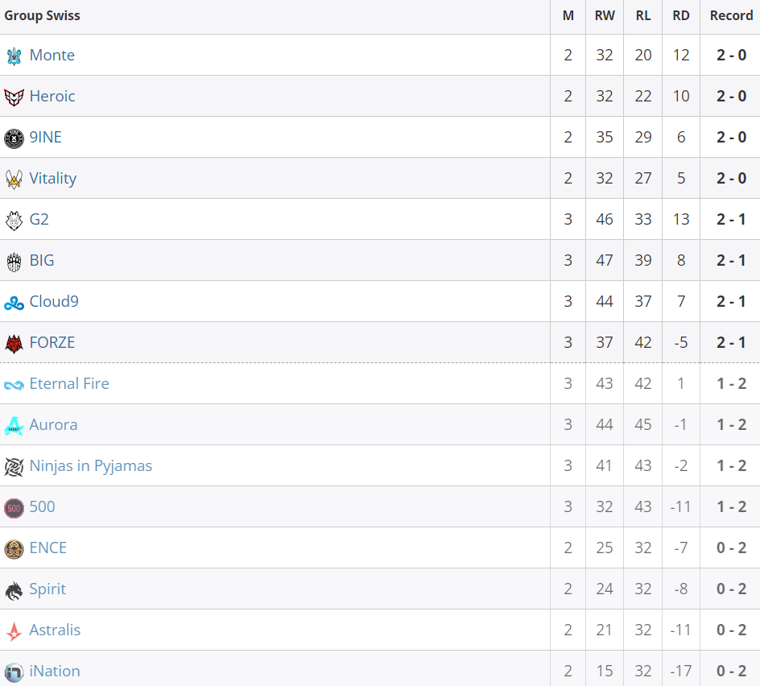Click the 9INE team logo icon

coord(14,138)
